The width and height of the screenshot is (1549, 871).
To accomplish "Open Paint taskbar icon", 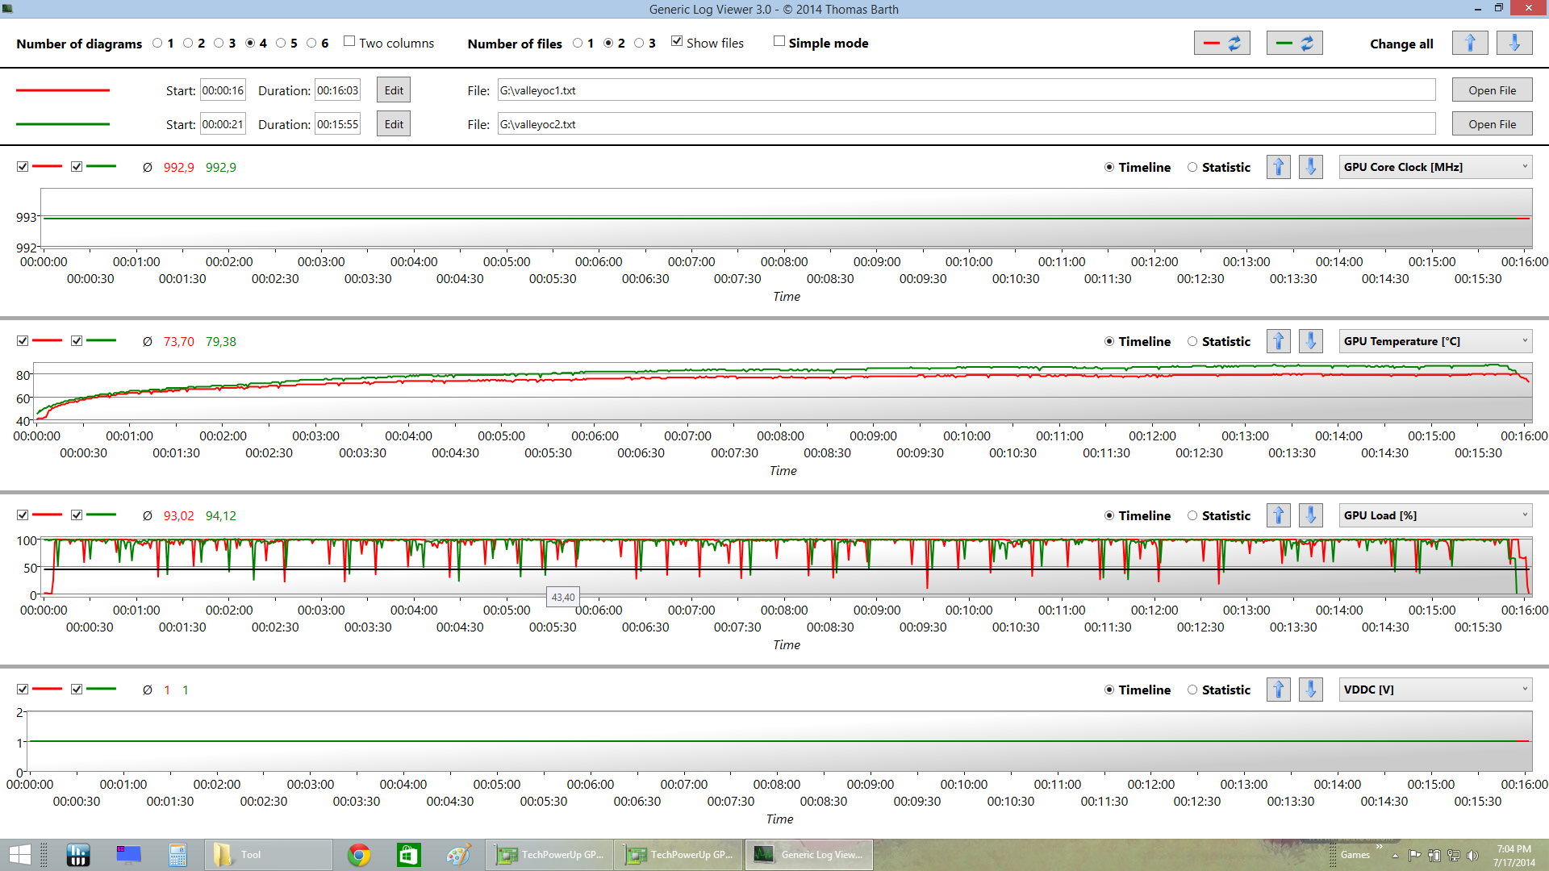I will 458,855.
